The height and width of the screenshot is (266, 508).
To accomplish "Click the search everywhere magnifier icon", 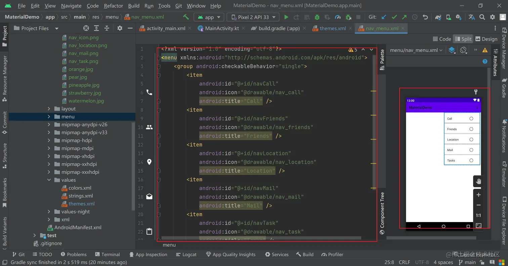I will [x=482, y=17].
